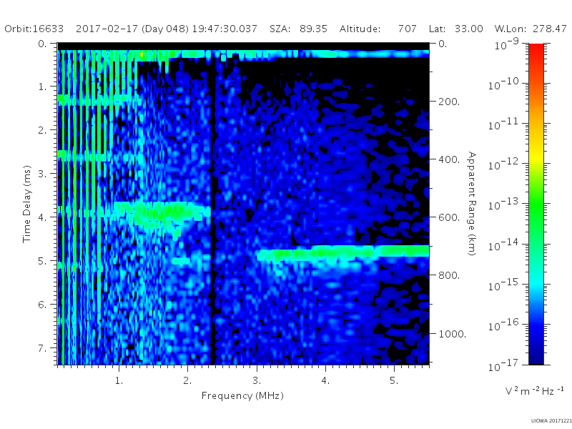
Task: Click the 600. apparent range label
Action: (449, 217)
